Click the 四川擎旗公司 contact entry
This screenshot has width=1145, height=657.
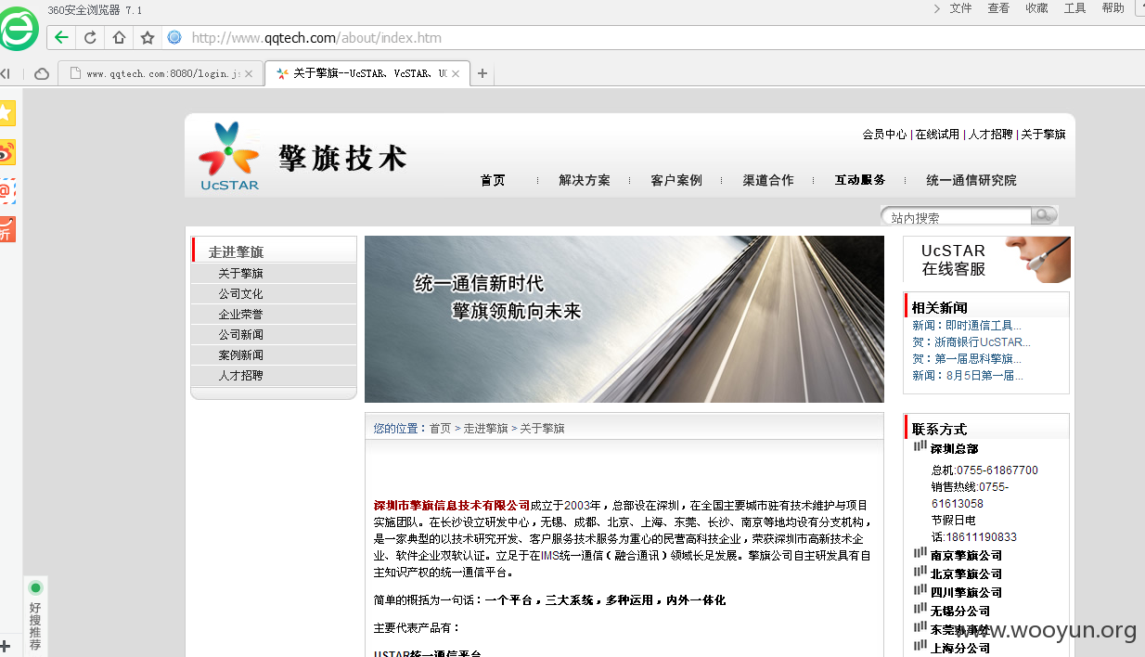(966, 593)
